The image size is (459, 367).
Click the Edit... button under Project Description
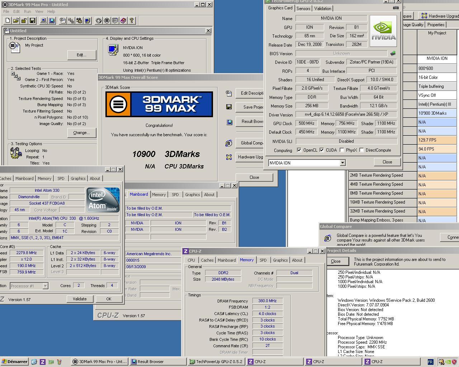coord(81,55)
